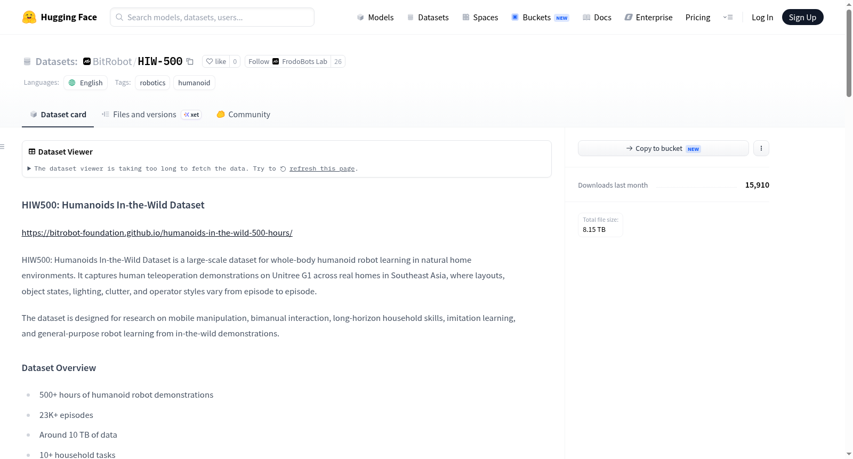This screenshot has height=459, width=853.
Task: Like the HIW-500 dataset
Action: pyautogui.click(x=216, y=61)
